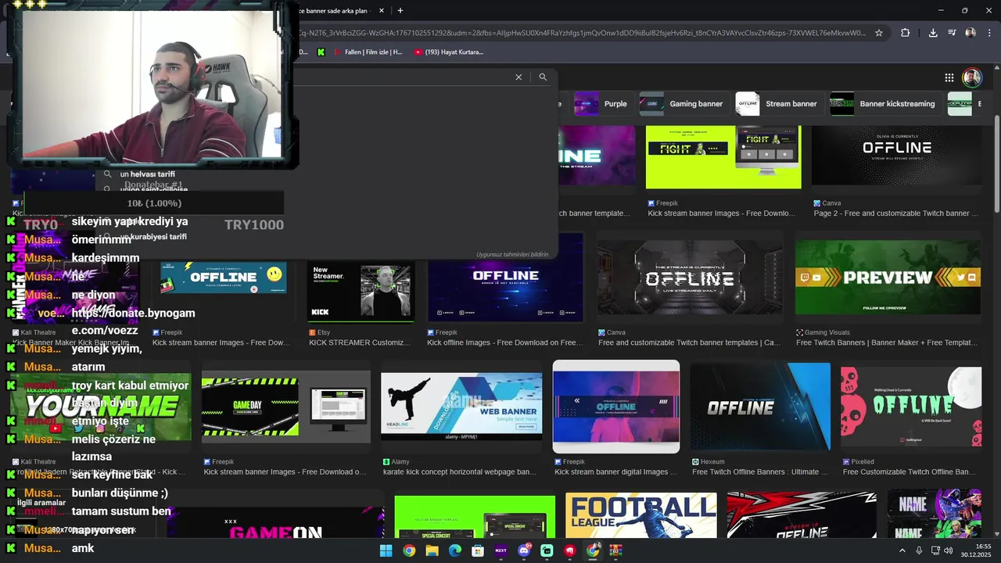Viewport: 1001px width, 563px height.
Task: Select the 'Banner kickstreaming' filter chip
Action: (884, 104)
